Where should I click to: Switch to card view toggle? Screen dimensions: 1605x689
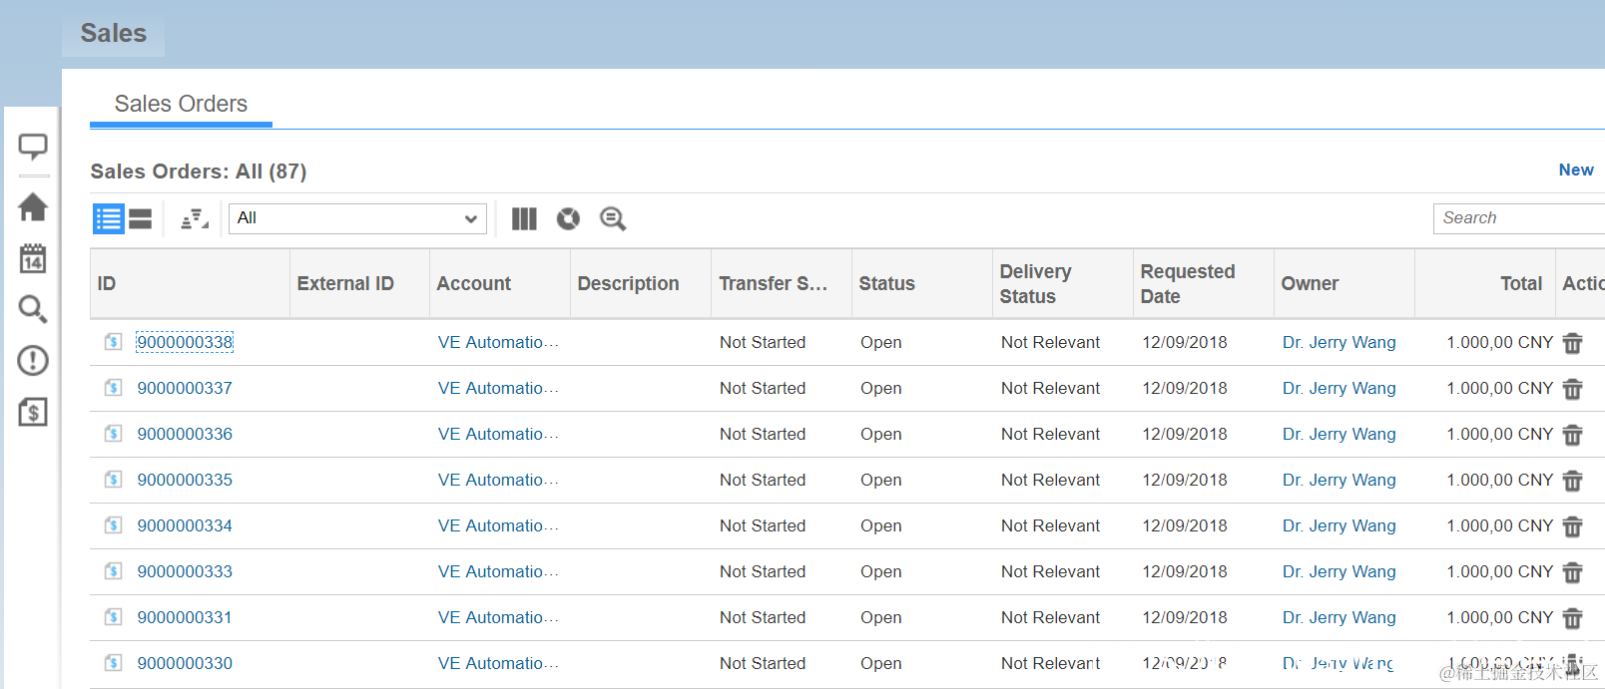[x=141, y=218]
